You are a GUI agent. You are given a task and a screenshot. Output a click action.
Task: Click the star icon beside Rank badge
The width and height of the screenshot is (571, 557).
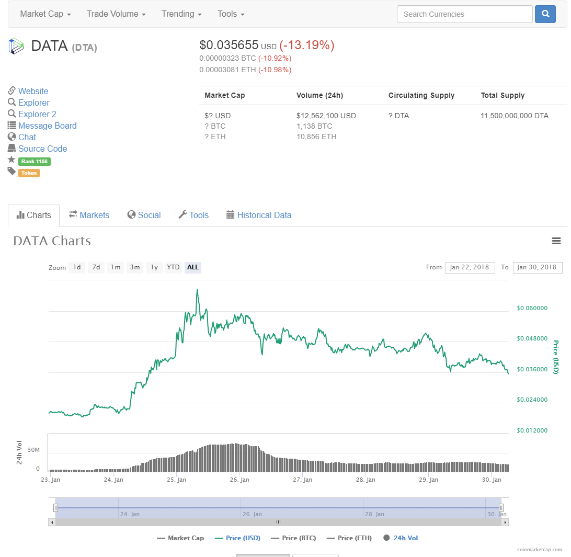tap(12, 160)
